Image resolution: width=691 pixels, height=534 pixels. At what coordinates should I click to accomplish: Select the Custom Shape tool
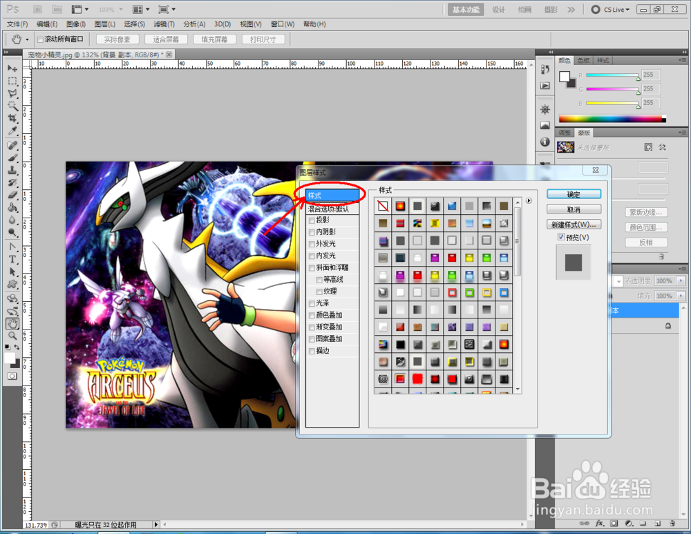tap(12, 284)
